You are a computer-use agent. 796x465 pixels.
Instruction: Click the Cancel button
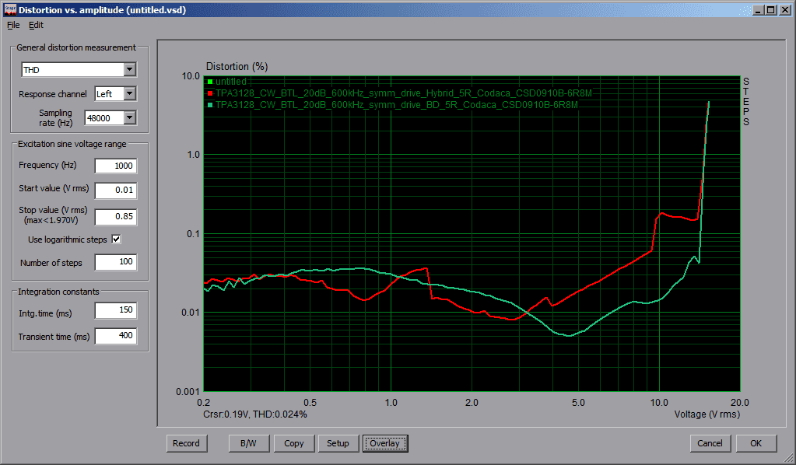710,443
